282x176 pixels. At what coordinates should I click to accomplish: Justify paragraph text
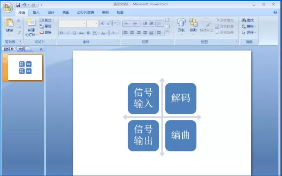(145, 33)
